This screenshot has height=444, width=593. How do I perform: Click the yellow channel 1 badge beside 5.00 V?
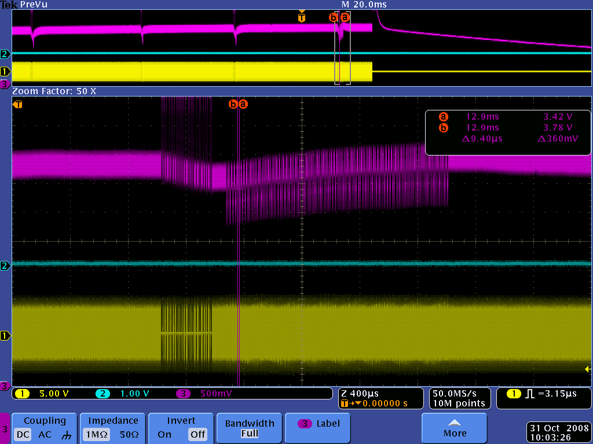pyautogui.click(x=23, y=394)
